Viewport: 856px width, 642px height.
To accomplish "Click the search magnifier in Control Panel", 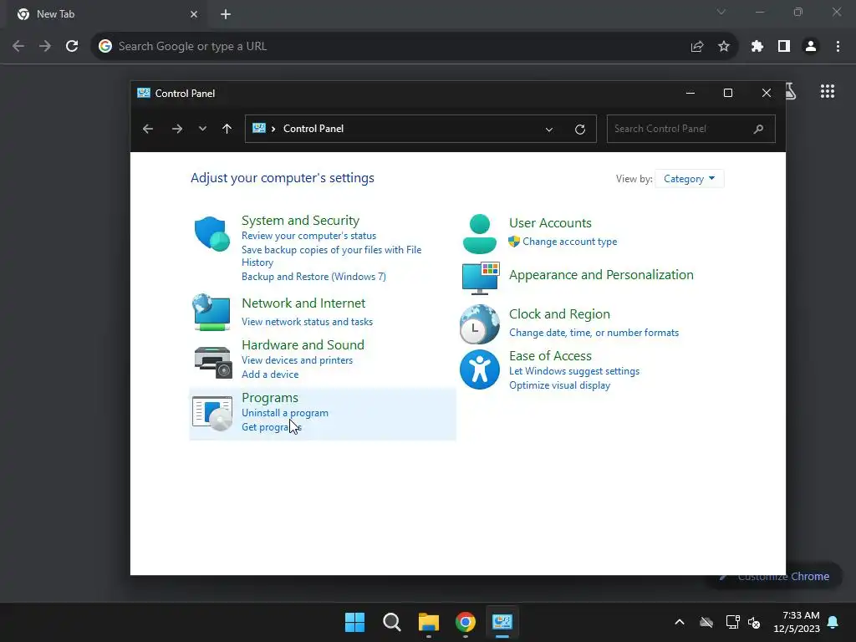I will click(x=758, y=129).
